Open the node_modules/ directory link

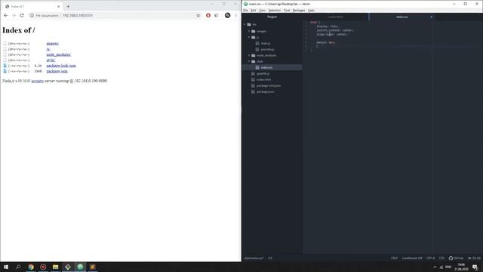click(x=59, y=54)
